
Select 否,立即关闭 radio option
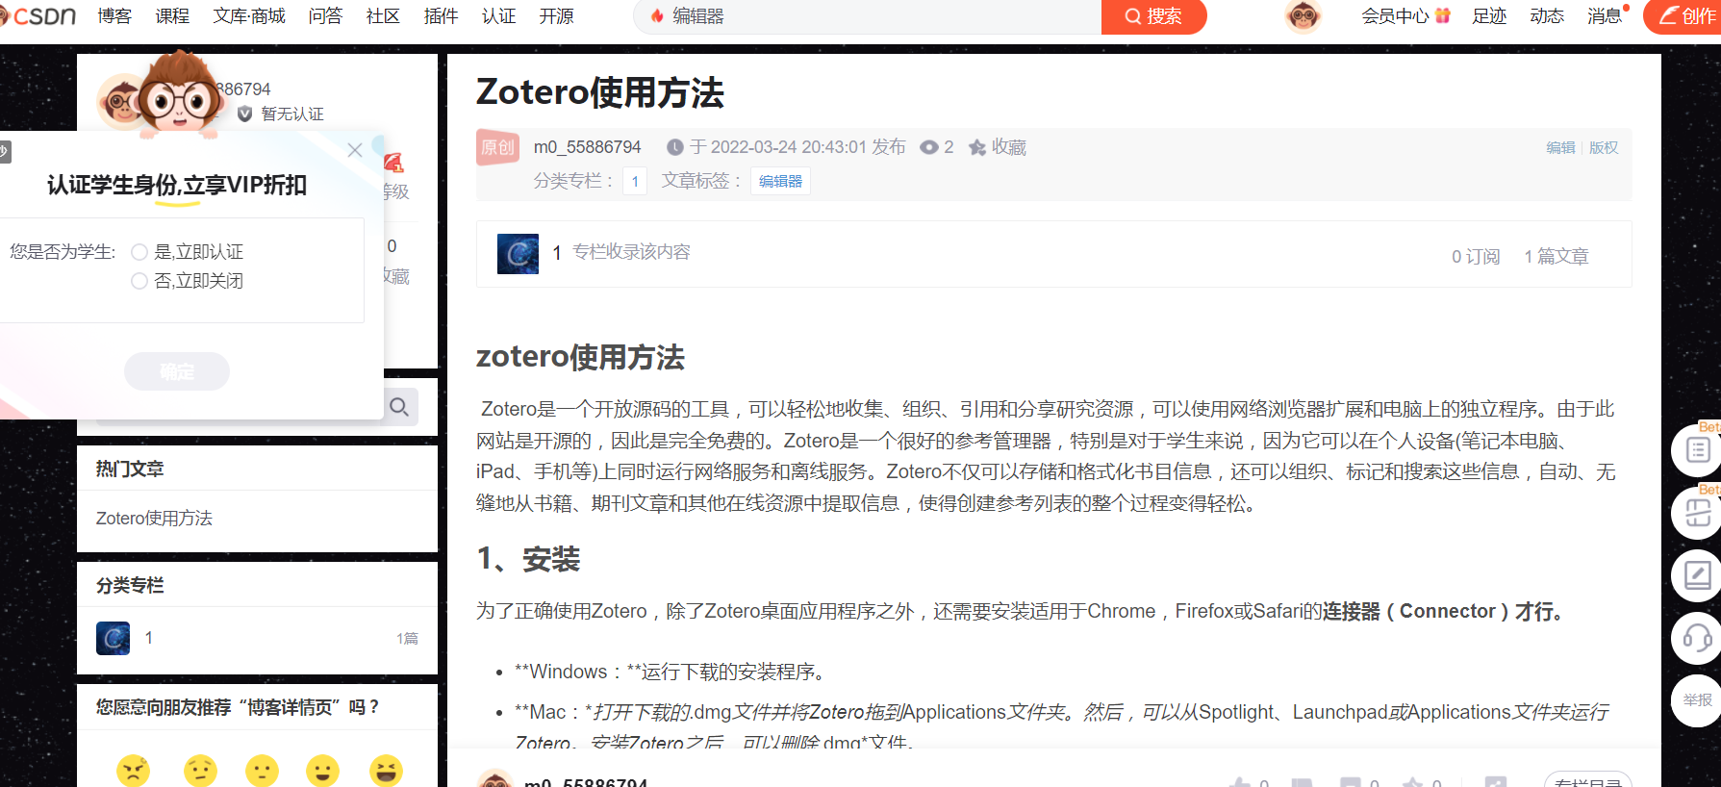139,281
